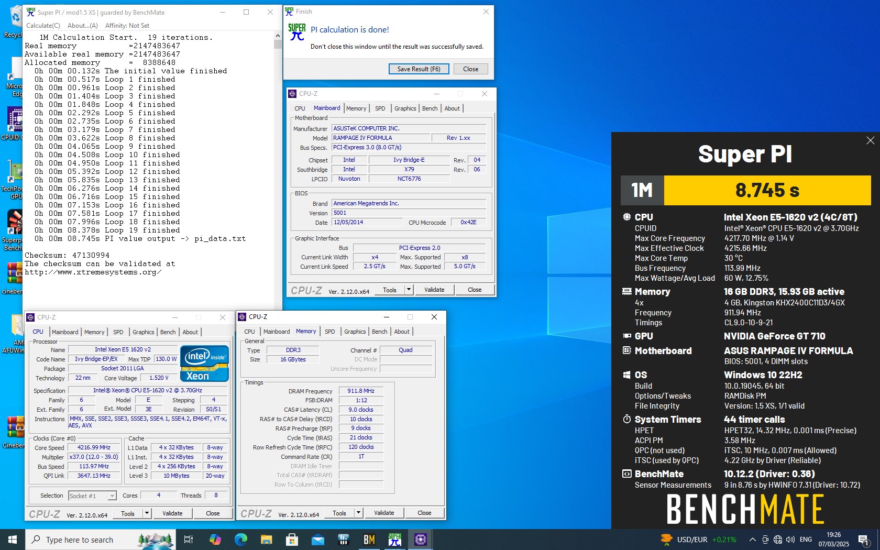
Task: Open the Graphics tab in Mainboard CPU-Z window
Action: click(x=405, y=108)
